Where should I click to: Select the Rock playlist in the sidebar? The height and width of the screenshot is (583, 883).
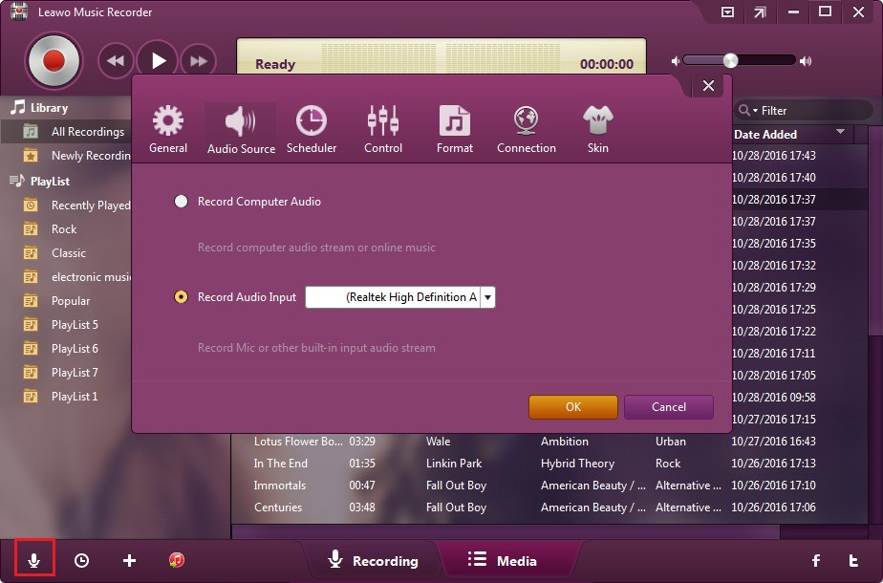click(62, 228)
